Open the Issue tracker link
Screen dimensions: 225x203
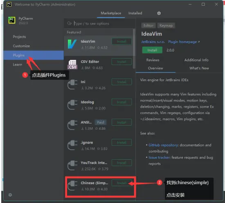159,158
